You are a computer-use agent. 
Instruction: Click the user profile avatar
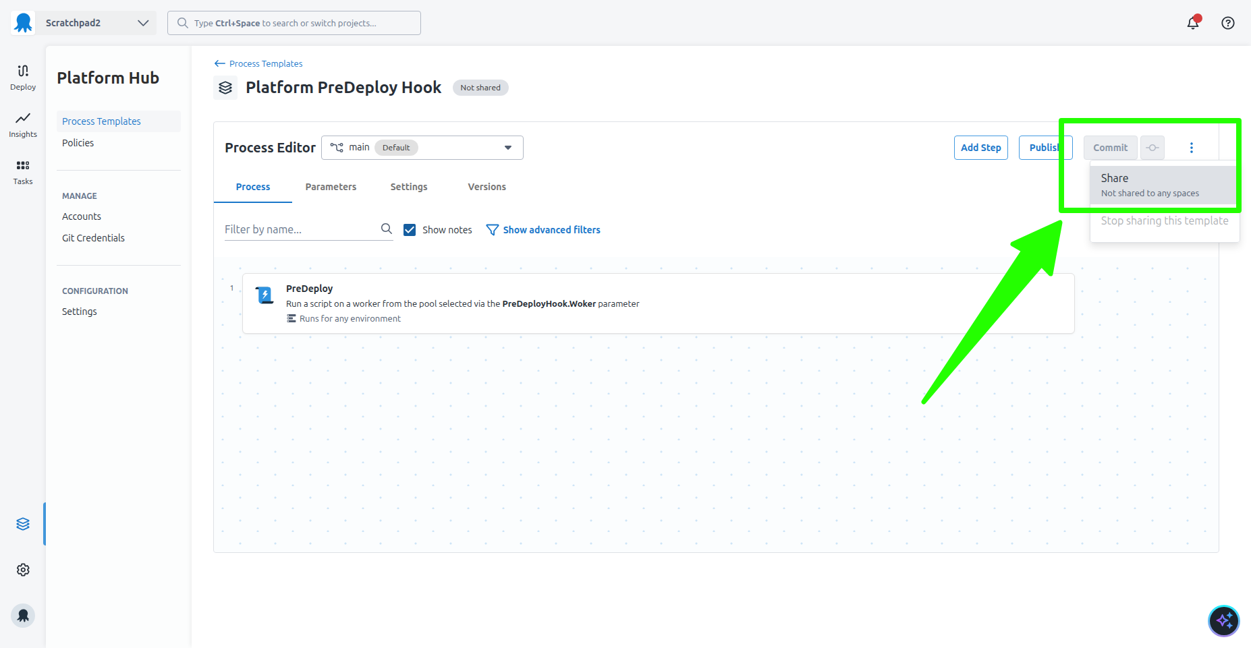23,616
